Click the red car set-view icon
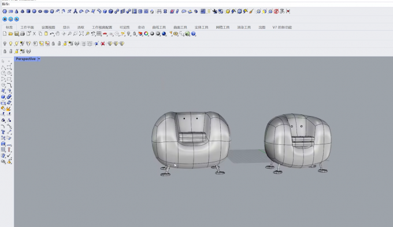Viewport: 393px width, 227px height. pos(105,34)
